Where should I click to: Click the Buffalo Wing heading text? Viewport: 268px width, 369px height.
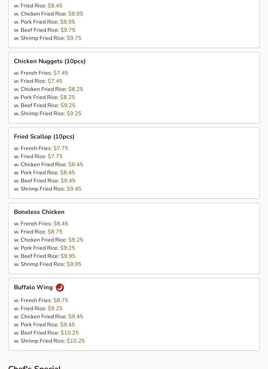pos(33,287)
